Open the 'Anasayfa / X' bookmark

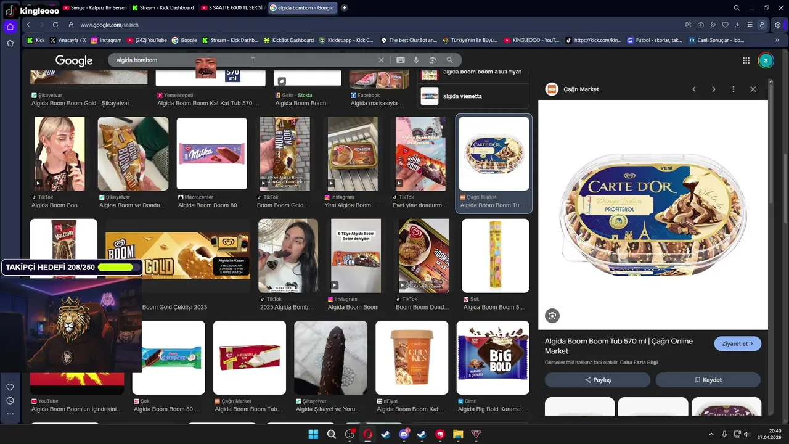[x=68, y=40]
